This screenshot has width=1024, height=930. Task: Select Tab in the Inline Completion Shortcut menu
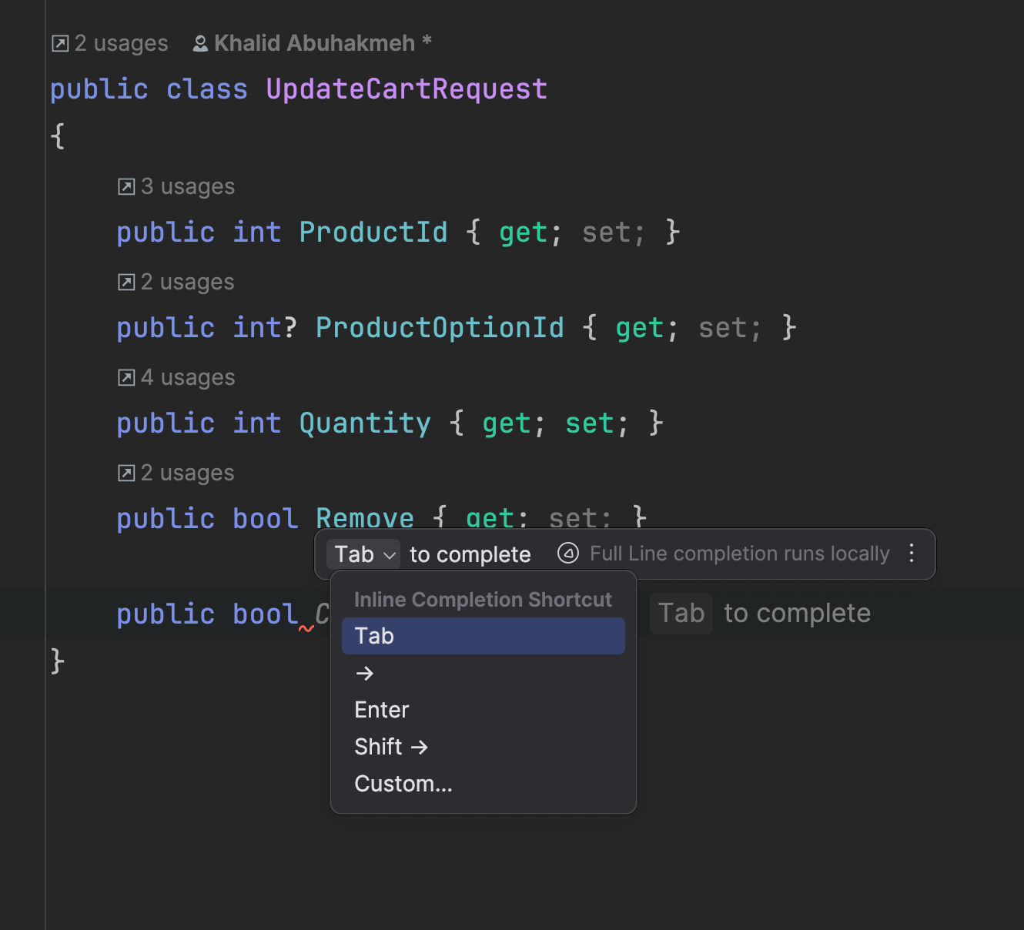pyautogui.click(x=483, y=636)
